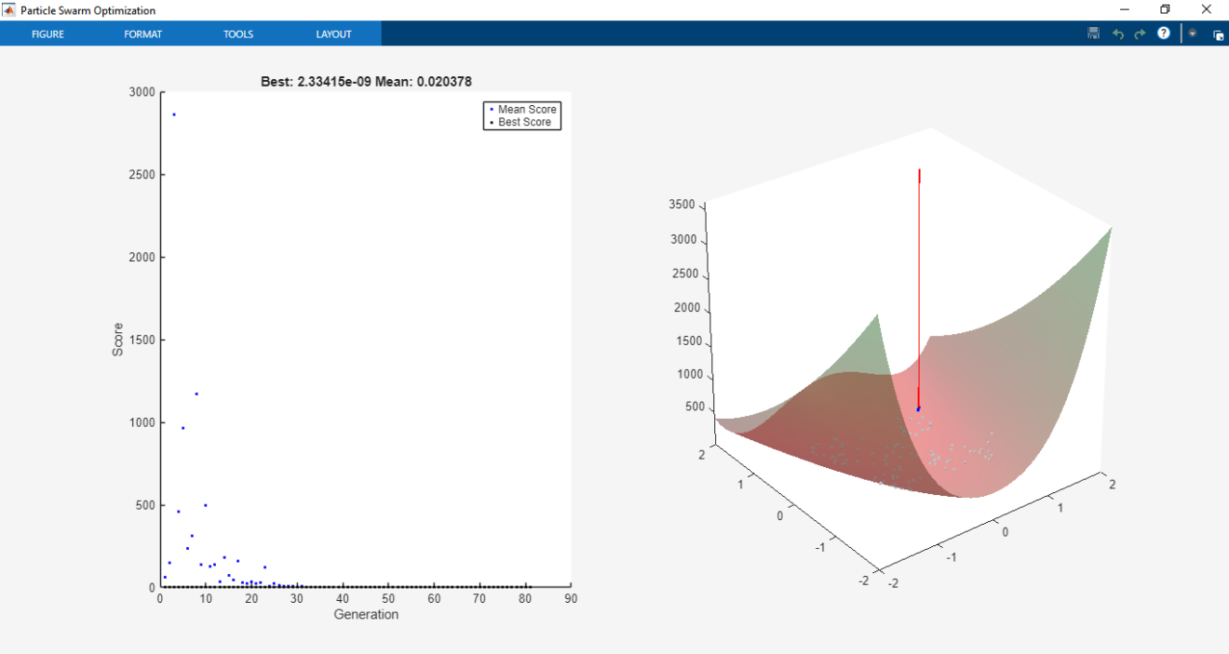1229x654 pixels.
Task: Click the circular gray dropdown icon near Help
Action: 1192,33
